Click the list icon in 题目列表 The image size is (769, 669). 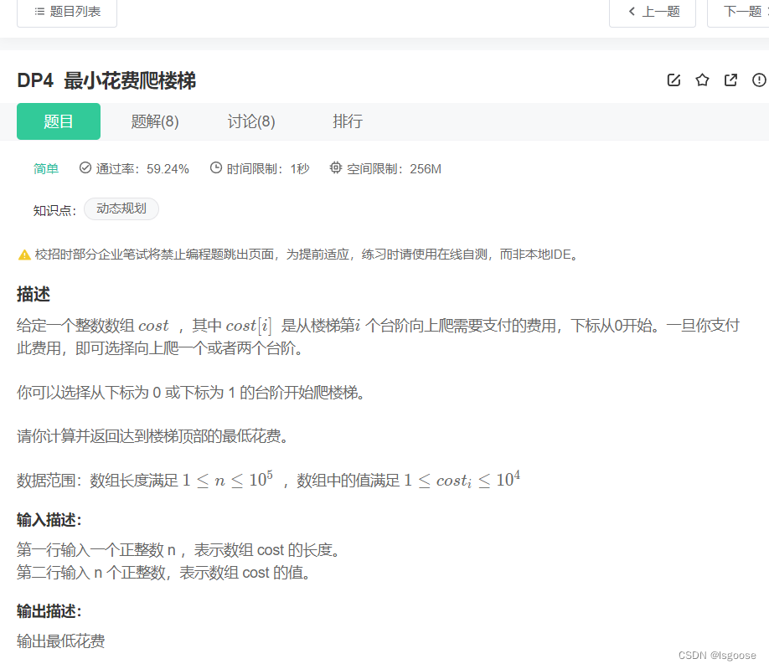coord(39,12)
